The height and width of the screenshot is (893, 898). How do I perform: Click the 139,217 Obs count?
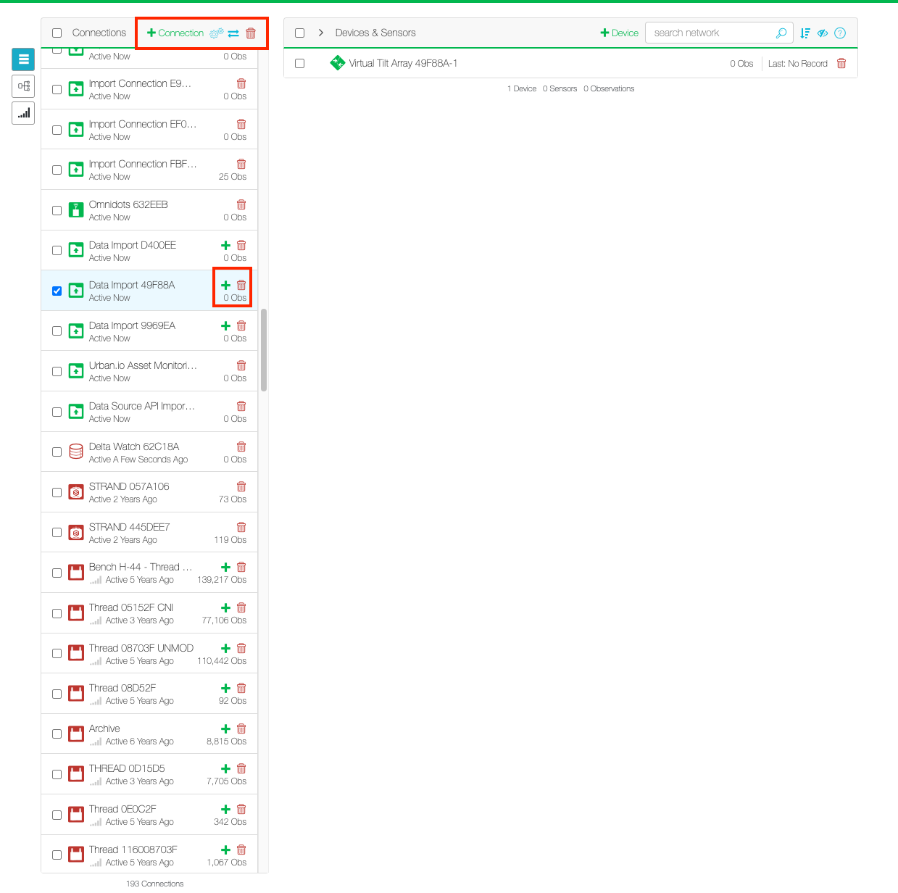point(222,580)
